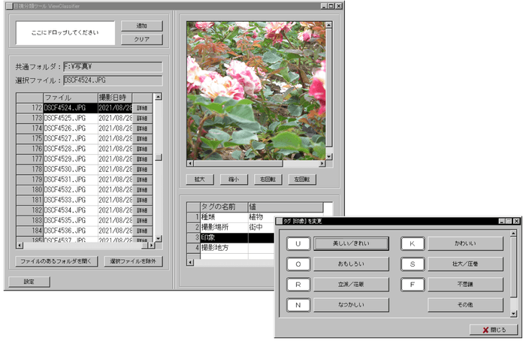The height and width of the screenshot is (341, 526).
Task: Click file list horizontal scroll right arrow
Action: pyautogui.click(x=151, y=246)
